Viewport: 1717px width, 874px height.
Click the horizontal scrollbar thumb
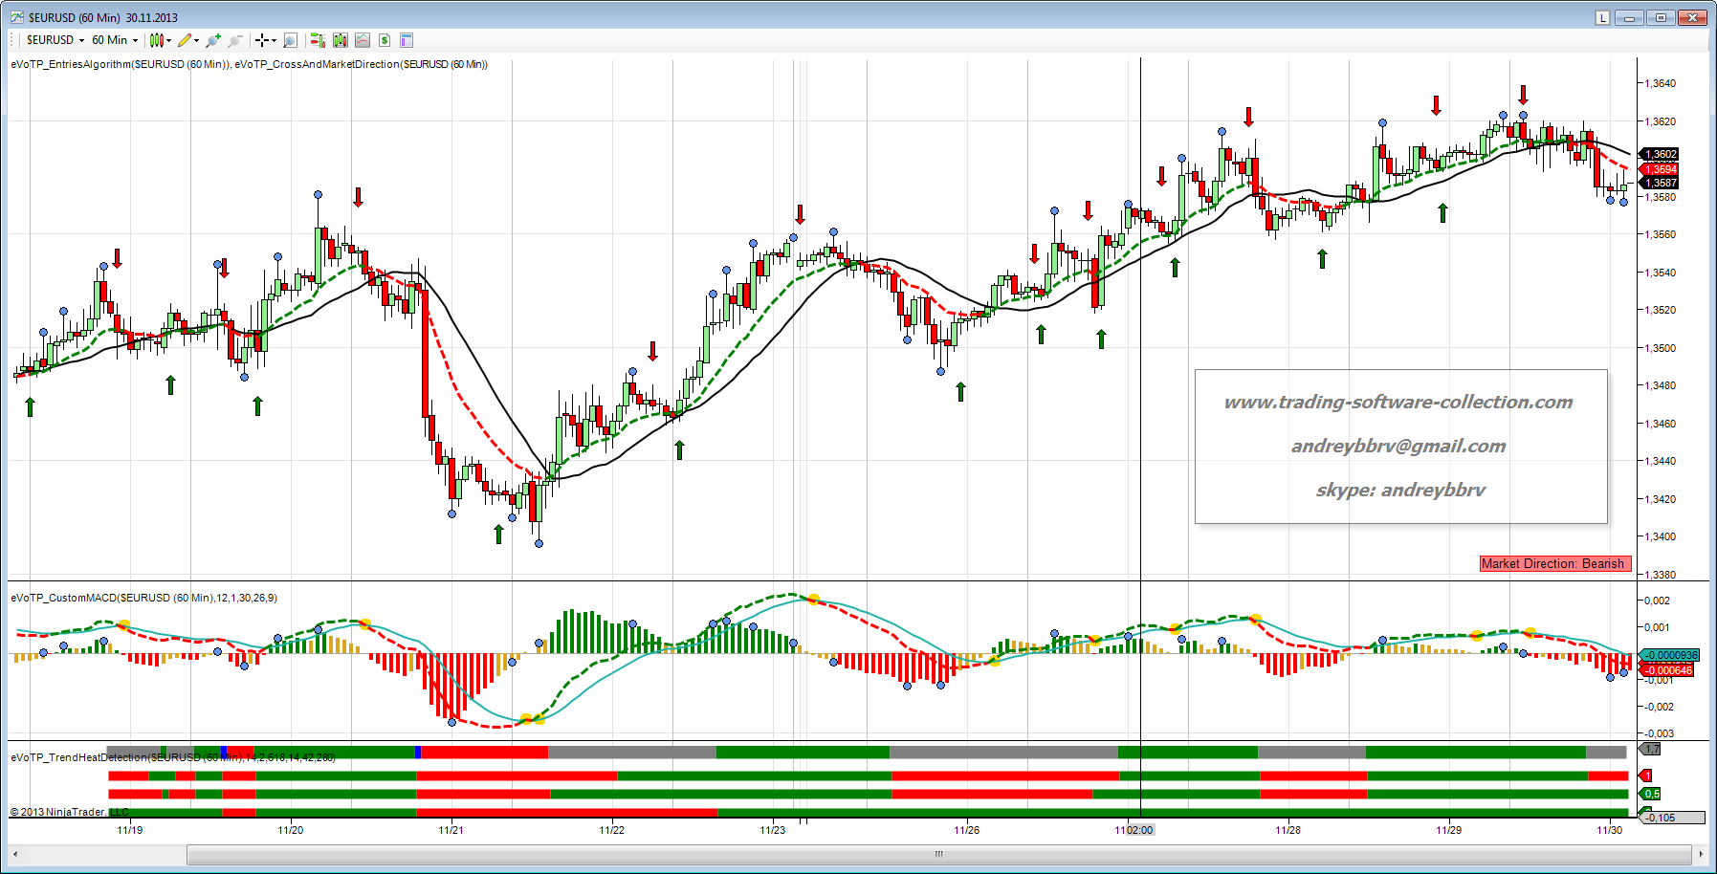pyautogui.click(x=937, y=854)
